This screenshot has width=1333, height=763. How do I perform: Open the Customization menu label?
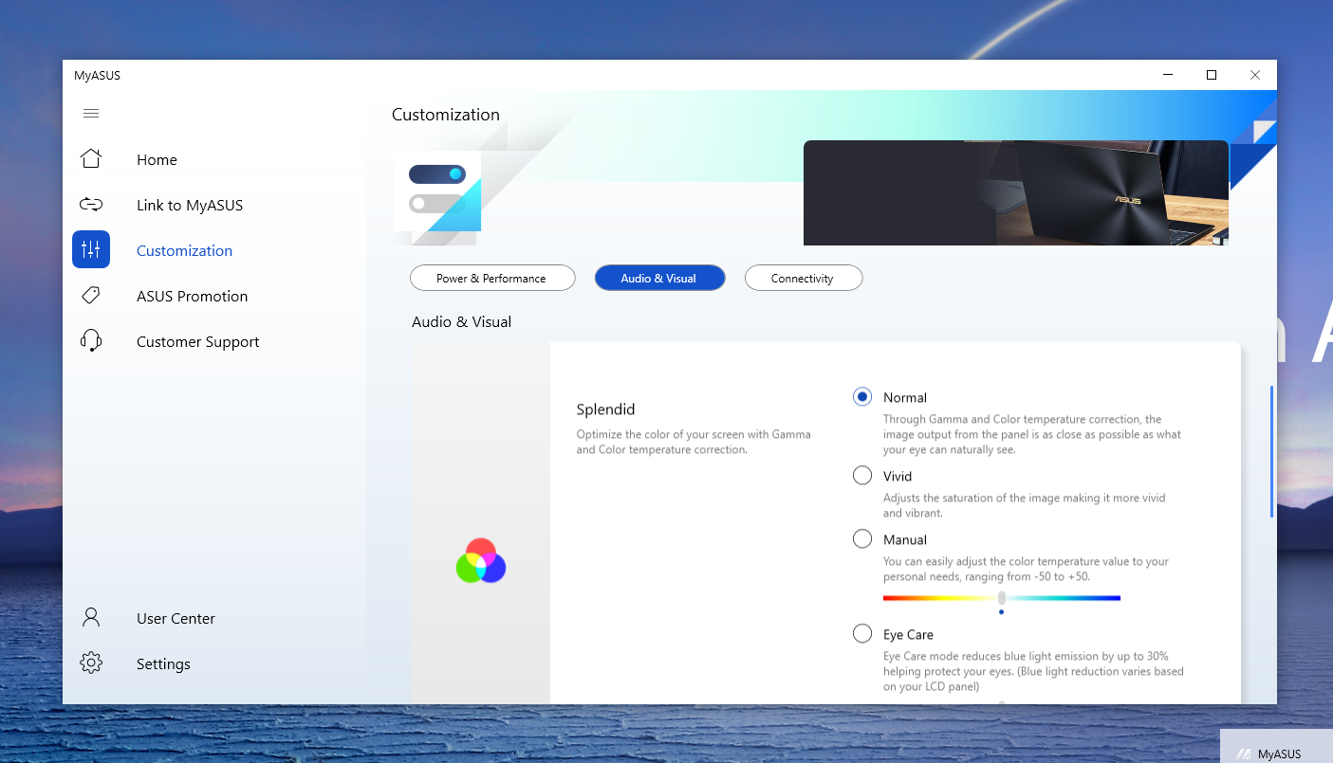point(184,251)
